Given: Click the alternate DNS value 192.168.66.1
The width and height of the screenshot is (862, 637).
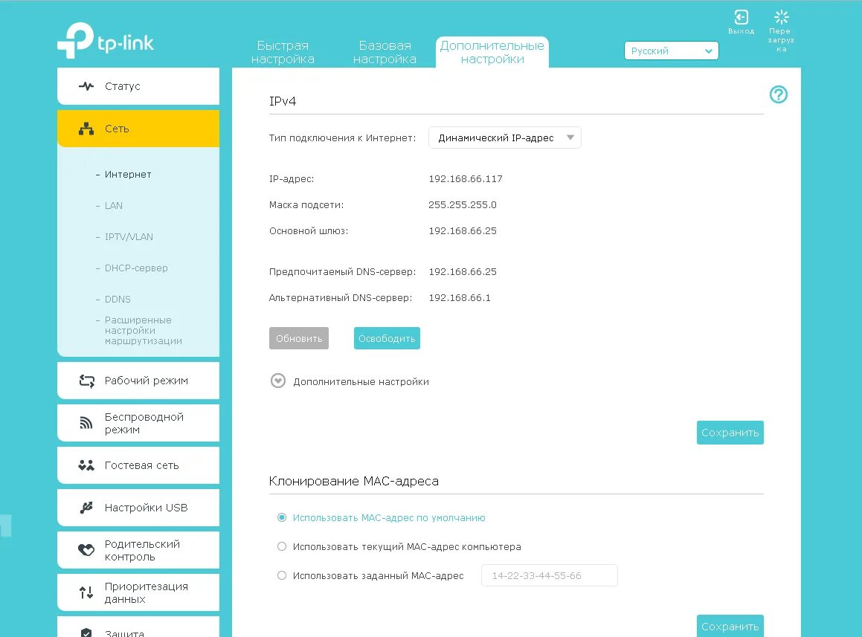Looking at the screenshot, I should [460, 297].
